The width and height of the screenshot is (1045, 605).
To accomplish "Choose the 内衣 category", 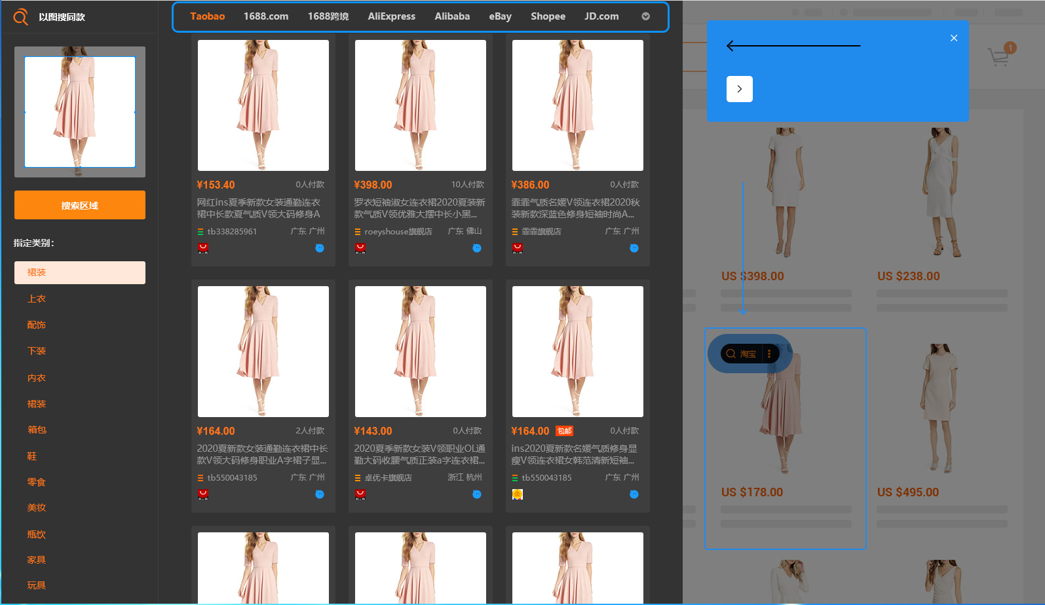I will pyautogui.click(x=37, y=378).
